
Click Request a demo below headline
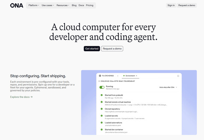[112, 49]
